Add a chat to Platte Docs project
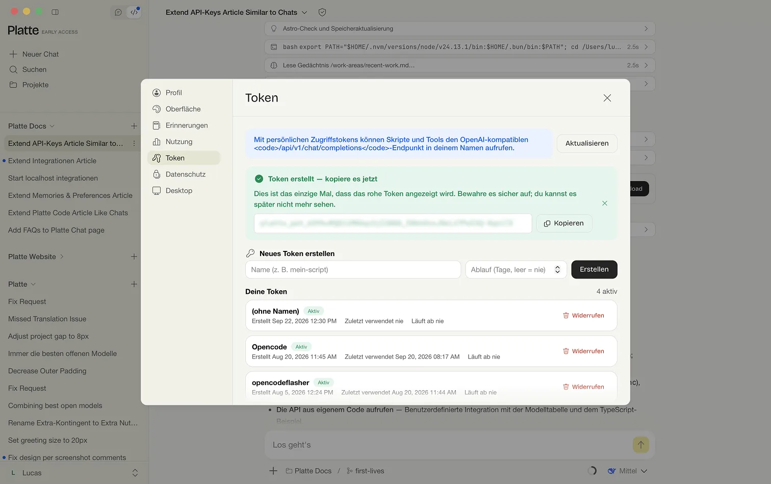771x484 pixels. (134, 126)
